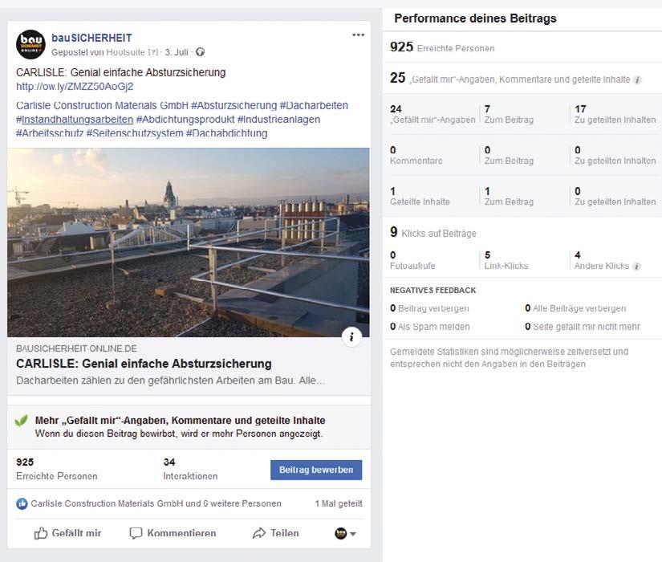Click the Teilen share button
The width and height of the screenshot is (662, 562).
tap(276, 533)
